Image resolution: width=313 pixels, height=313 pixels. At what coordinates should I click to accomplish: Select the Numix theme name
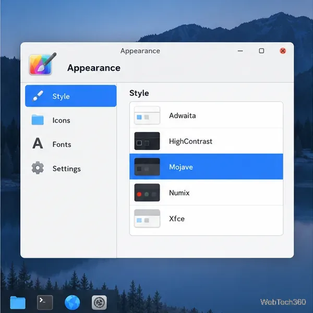[179, 193]
